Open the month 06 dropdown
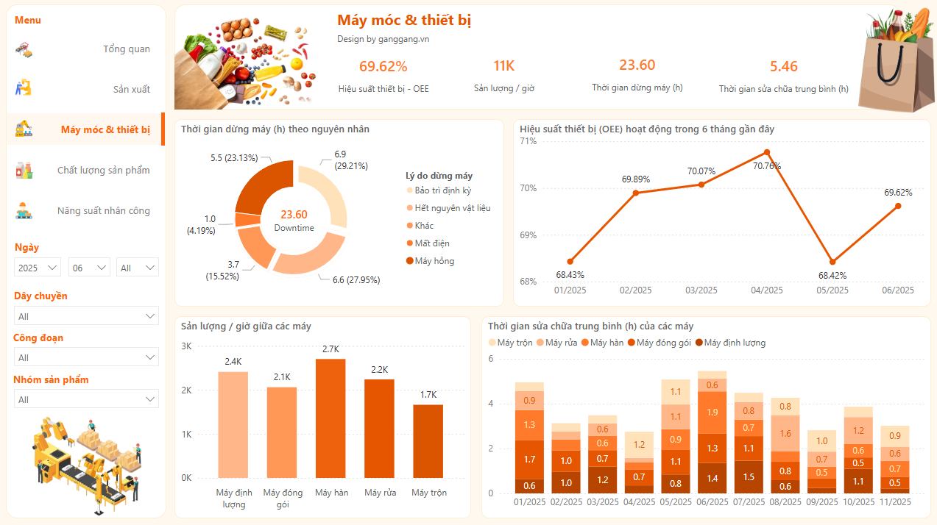The width and height of the screenshot is (937, 525). point(88,268)
